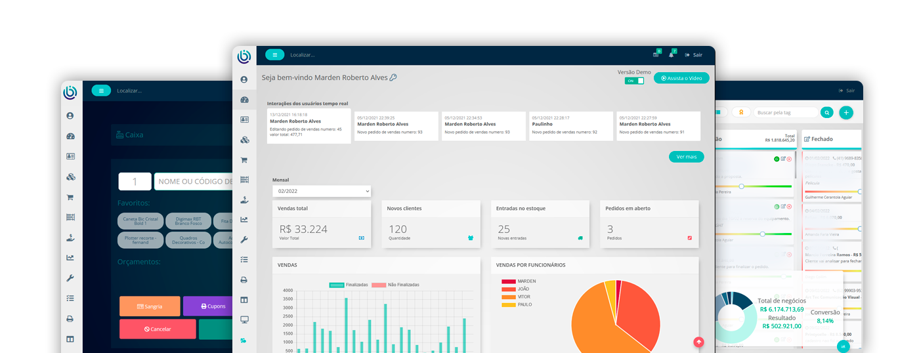This screenshot has height=353, width=919.
Task: Select the user profile icon in dashboard sidebar
Action: tap(244, 79)
